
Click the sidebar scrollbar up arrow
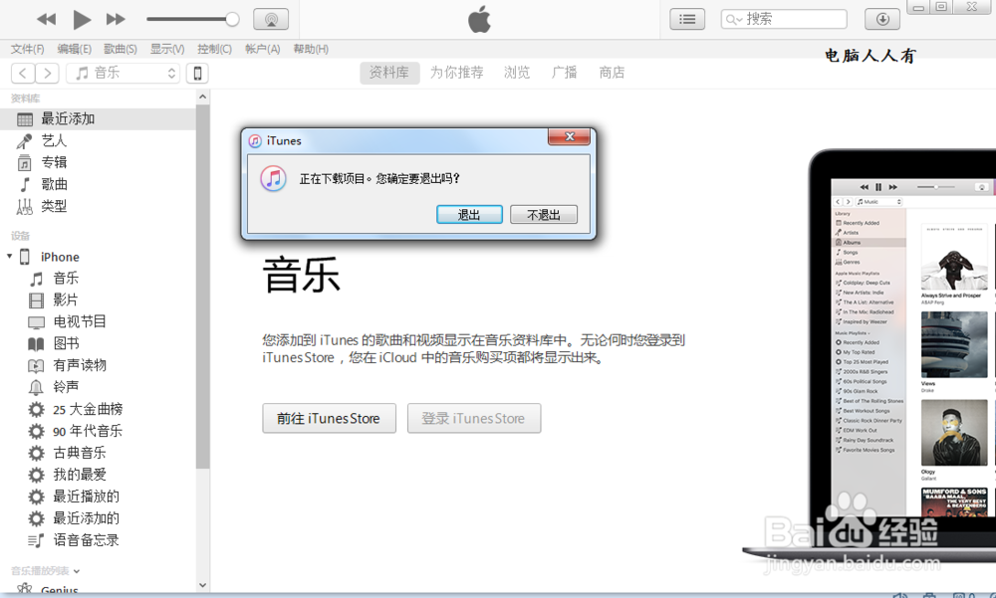202,97
